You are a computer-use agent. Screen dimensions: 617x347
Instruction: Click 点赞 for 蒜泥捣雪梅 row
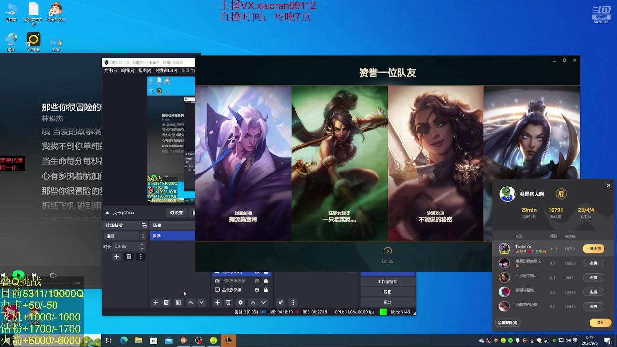(593, 292)
